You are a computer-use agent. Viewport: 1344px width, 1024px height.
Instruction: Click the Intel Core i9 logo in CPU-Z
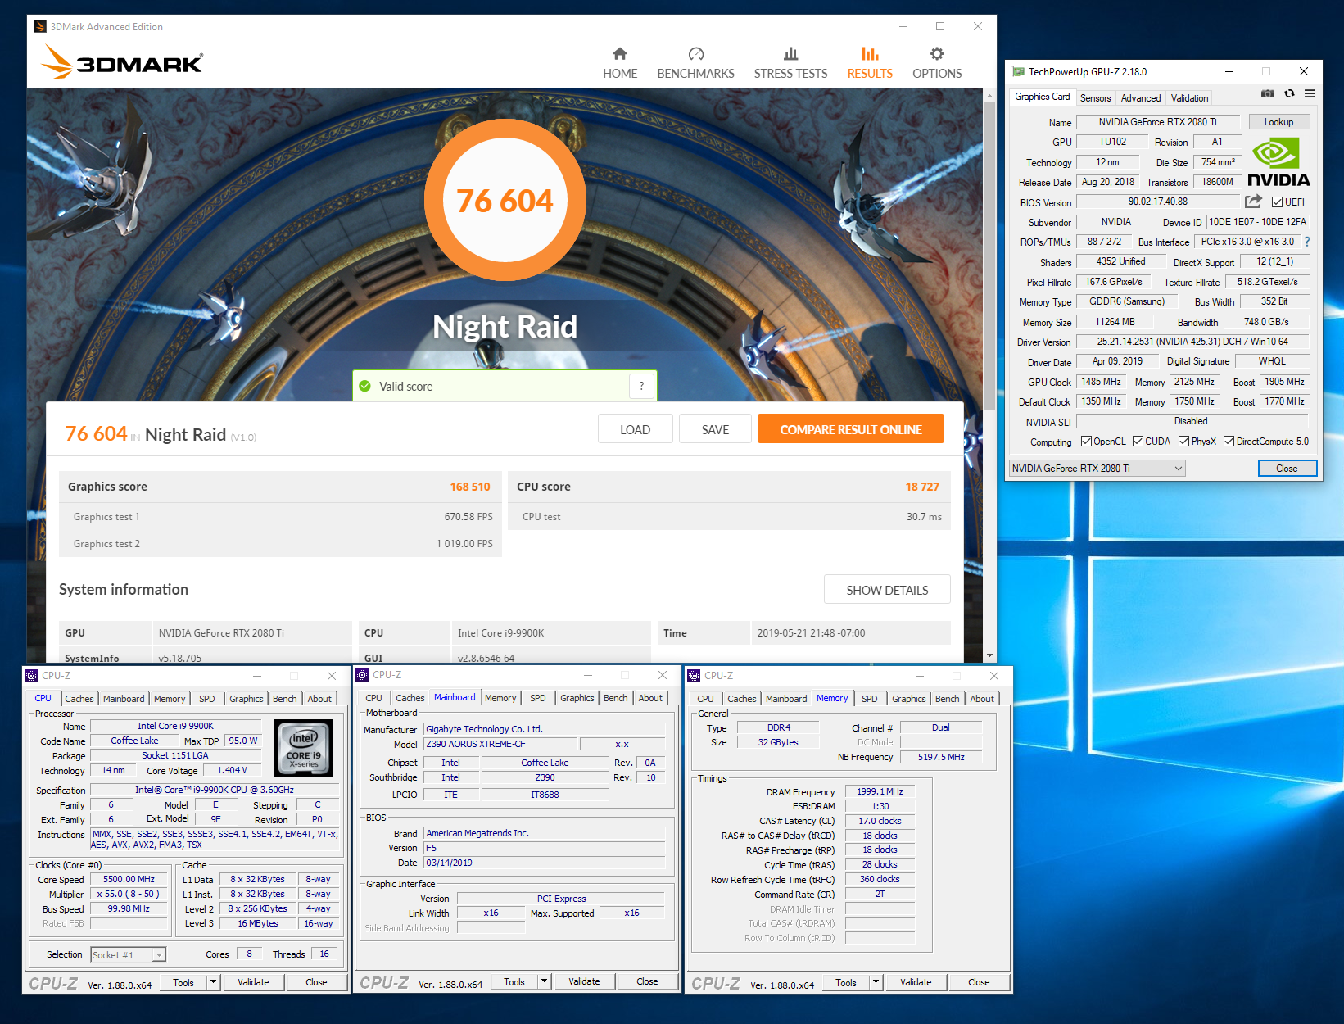pos(303,747)
